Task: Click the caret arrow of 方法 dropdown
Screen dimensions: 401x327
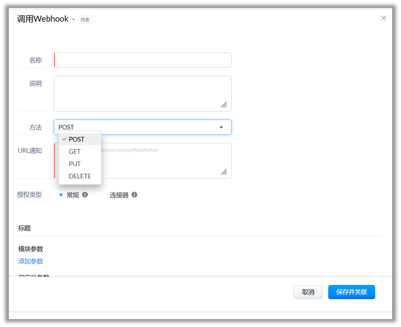Action: coord(221,128)
